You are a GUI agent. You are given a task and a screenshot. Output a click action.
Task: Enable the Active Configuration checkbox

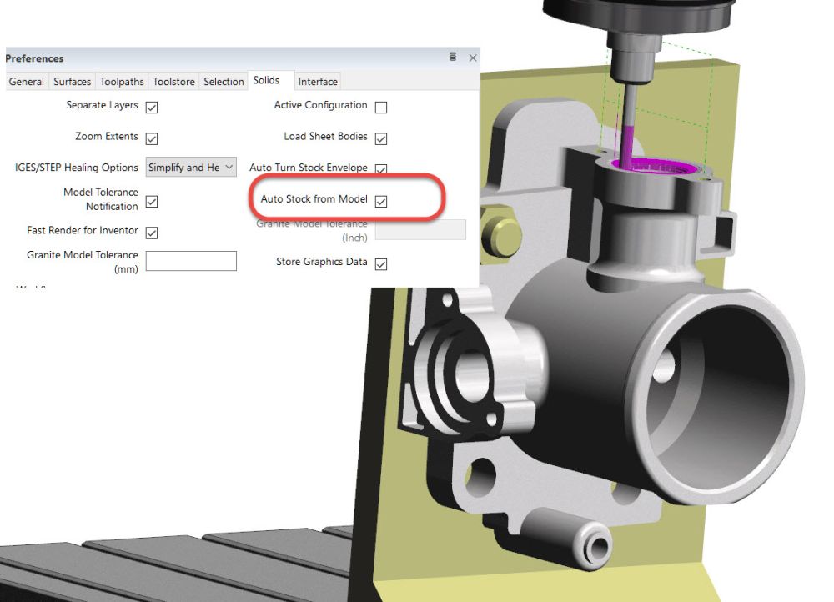pos(381,108)
